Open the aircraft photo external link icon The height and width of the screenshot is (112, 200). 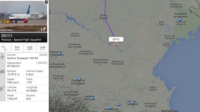[43, 30]
